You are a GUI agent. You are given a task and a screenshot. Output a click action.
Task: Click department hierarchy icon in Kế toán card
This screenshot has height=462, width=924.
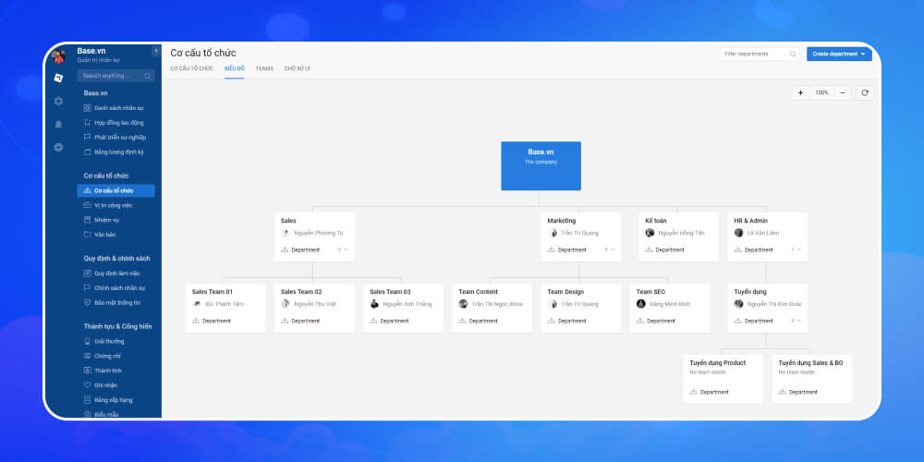[649, 249]
